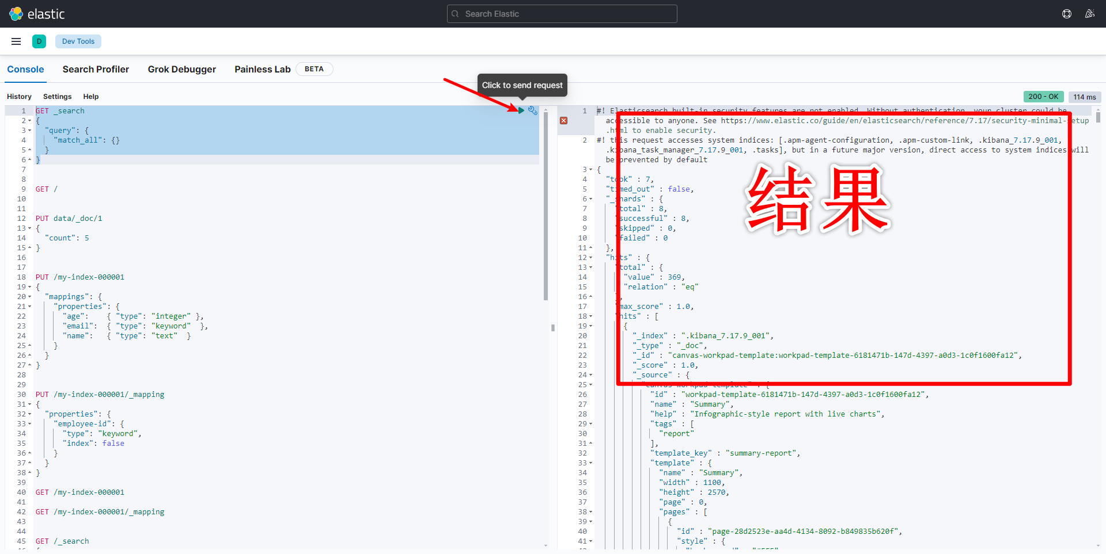Click the response pane vertical scrollbar
This screenshot has height=554, width=1106.
tap(1099, 117)
